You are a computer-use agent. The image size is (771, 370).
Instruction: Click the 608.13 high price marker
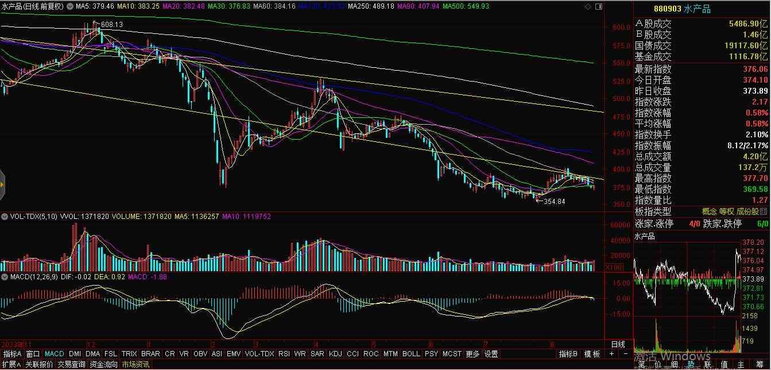pos(111,25)
